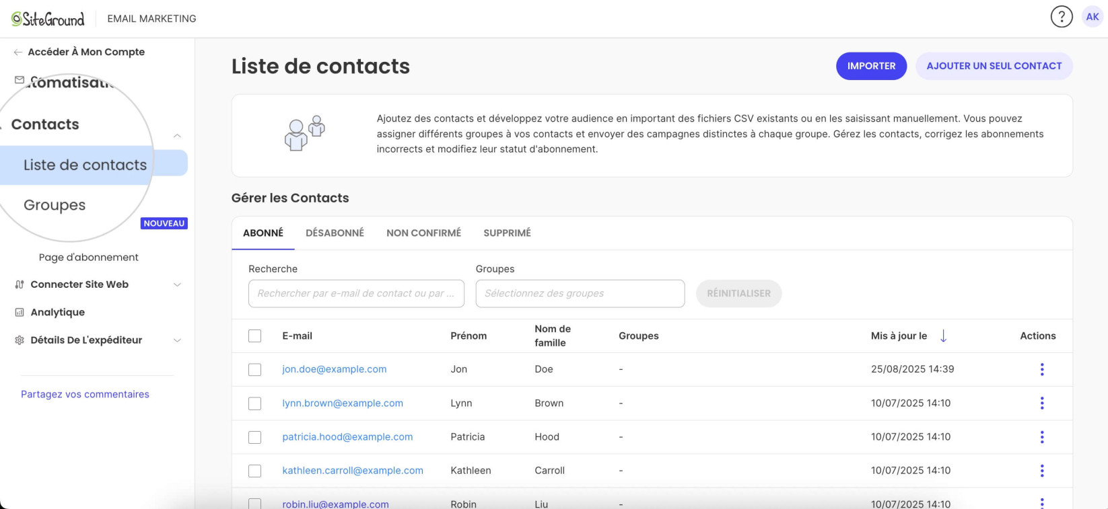The width and height of the screenshot is (1108, 509).
Task: Click AJOUTER UN SEUL CONTACT button
Action: click(x=994, y=66)
